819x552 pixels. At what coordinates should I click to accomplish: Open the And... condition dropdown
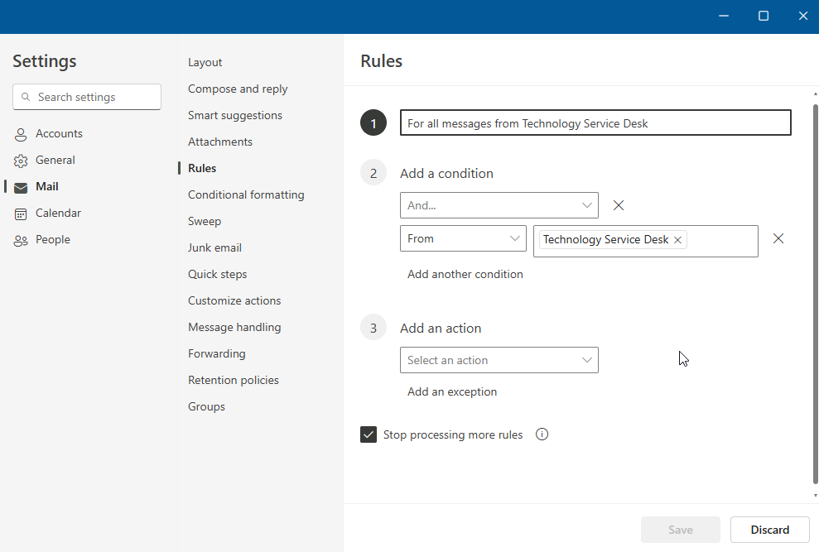[x=499, y=205]
